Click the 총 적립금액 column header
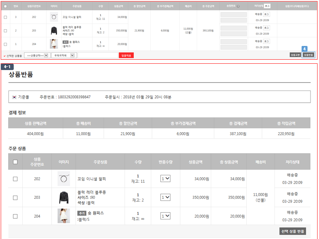 pyautogui.click(x=286, y=123)
